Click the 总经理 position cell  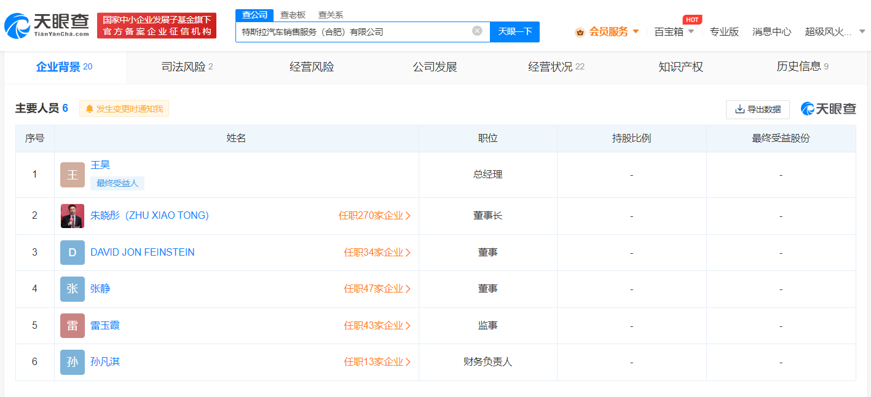pyautogui.click(x=488, y=175)
